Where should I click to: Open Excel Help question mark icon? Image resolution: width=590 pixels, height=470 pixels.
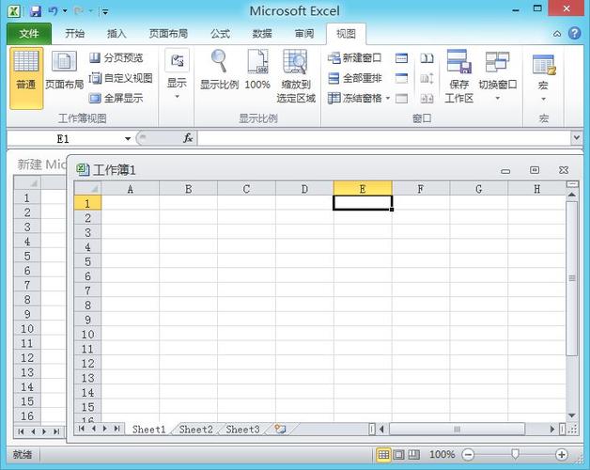coord(574,34)
